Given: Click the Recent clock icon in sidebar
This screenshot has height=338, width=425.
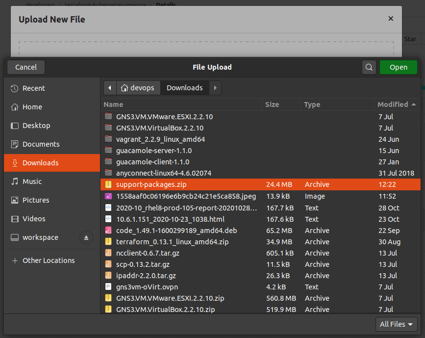Looking at the screenshot, I should (x=15, y=88).
